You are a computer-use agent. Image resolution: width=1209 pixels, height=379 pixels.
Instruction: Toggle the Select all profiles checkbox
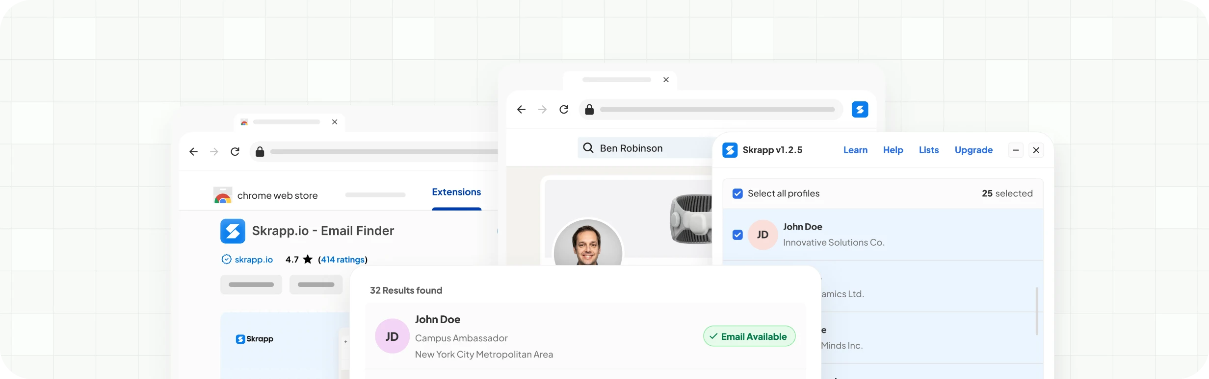click(737, 193)
